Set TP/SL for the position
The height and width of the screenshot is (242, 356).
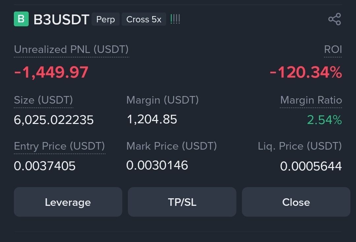pyautogui.click(x=182, y=202)
